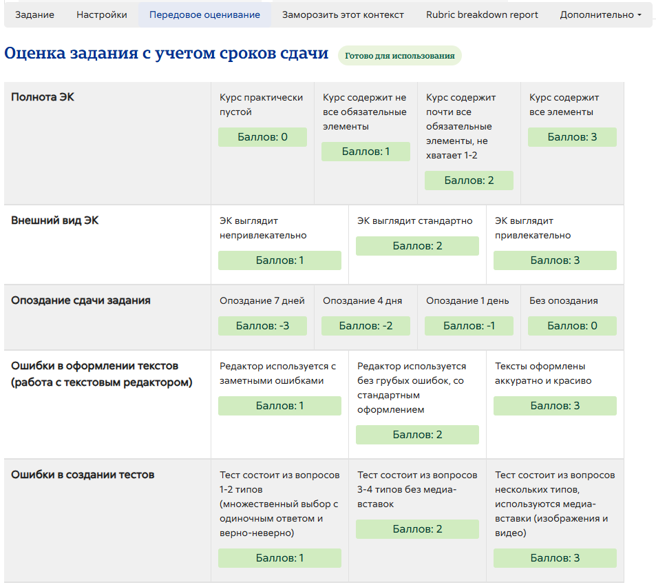Choose level ЭК выглядит непривлекательно
The height and width of the screenshot is (585, 656).
point(263,228)
